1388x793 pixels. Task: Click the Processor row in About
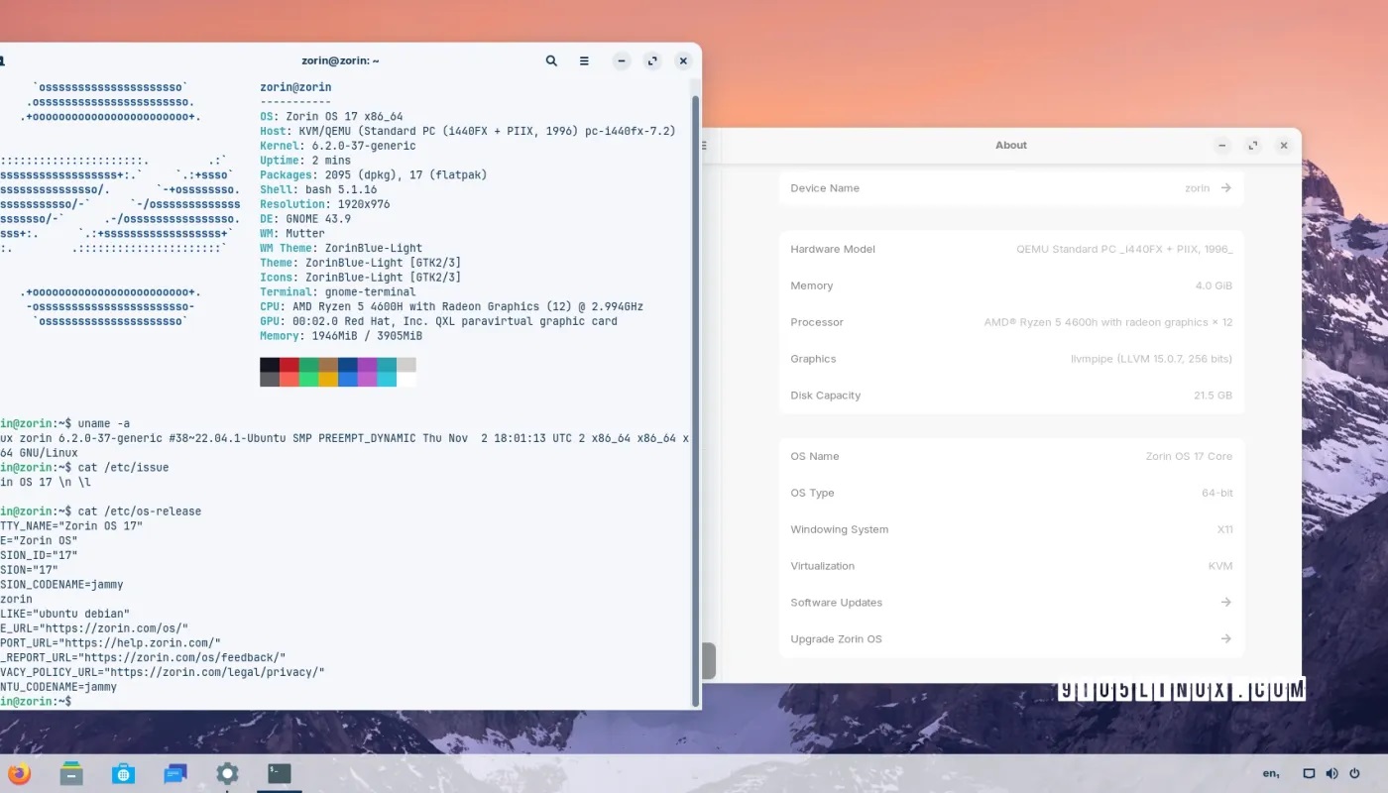[x=1011, y=322]
